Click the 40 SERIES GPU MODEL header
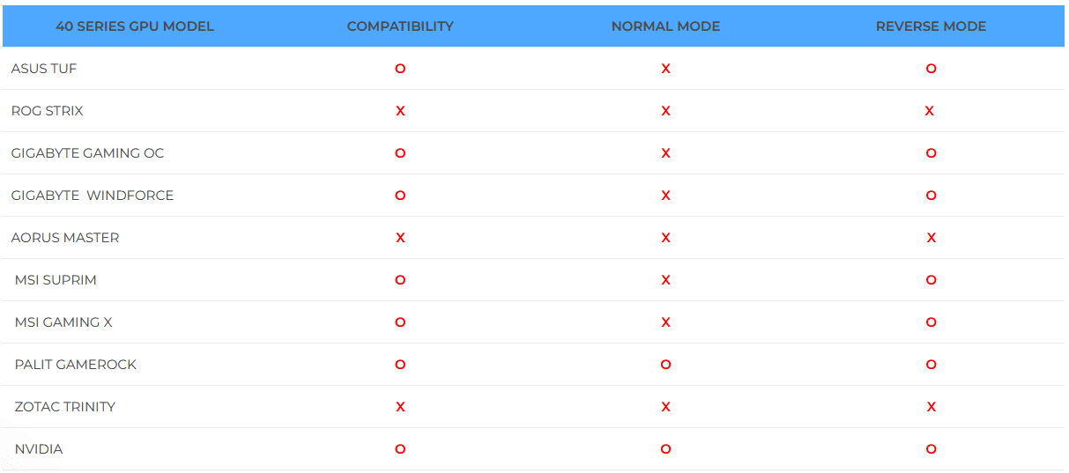This screenshot has height=473, width=1069. (x=135, y=26)
